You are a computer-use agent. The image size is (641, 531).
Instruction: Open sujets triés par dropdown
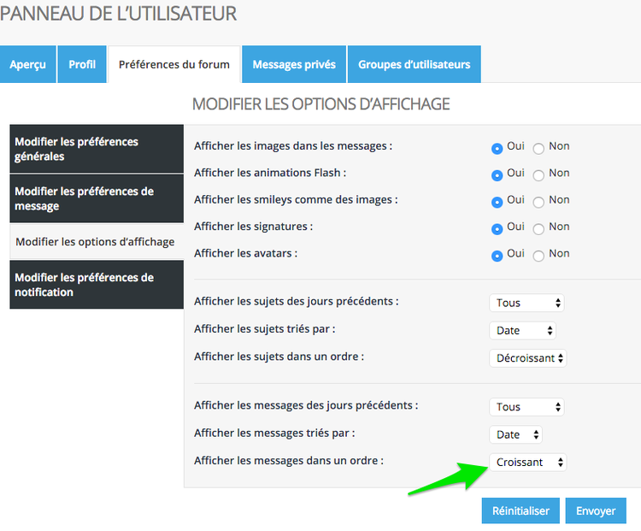(522, 331)
